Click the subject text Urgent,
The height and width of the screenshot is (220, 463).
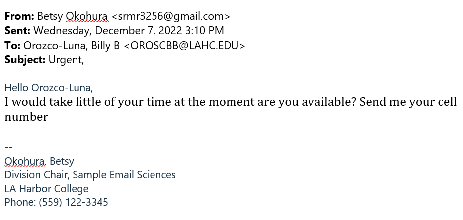(67, 60)
